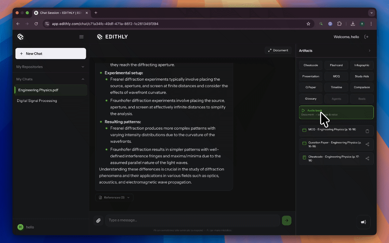Click the Audio book button
389x243 pixels.
(336, 112)
